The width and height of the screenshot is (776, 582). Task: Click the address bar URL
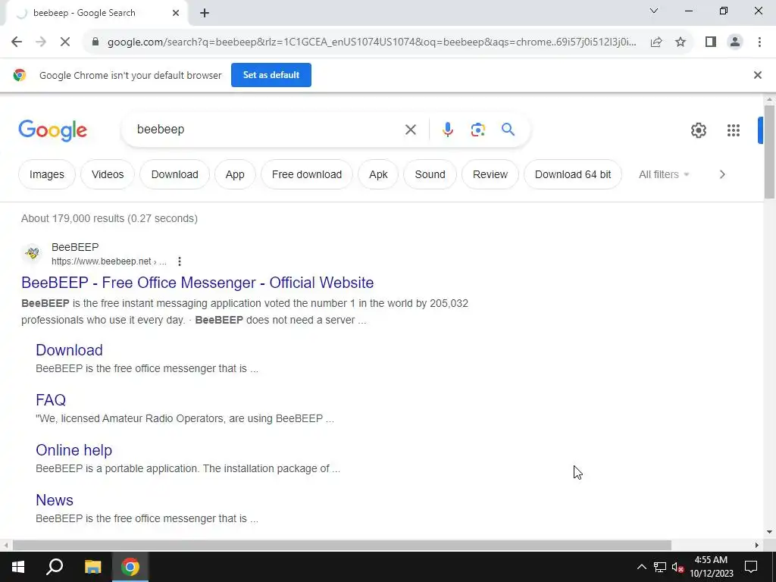[x=371, y=42]
